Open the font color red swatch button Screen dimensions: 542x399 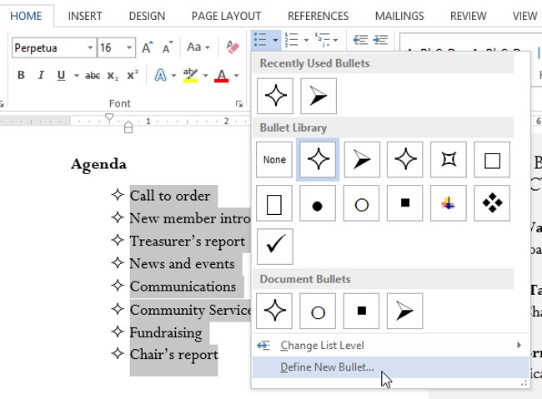coord(221,76)
